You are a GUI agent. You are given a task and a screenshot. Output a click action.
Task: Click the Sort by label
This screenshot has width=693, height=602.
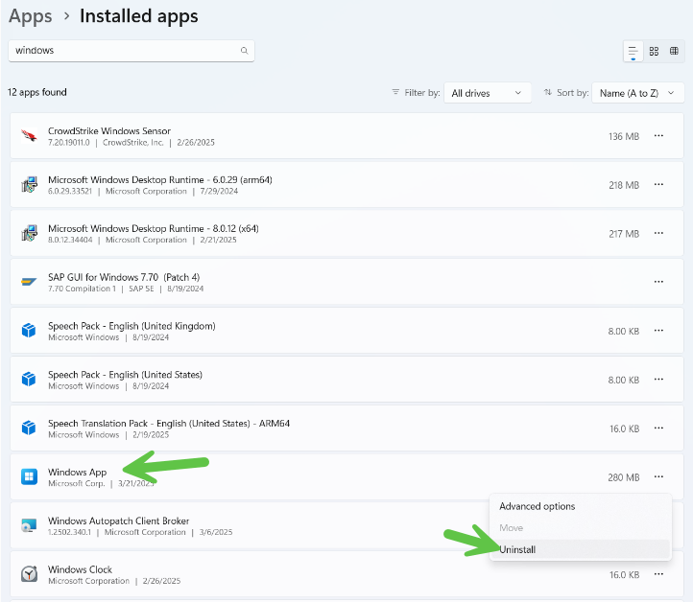click(x=572, y=93)
